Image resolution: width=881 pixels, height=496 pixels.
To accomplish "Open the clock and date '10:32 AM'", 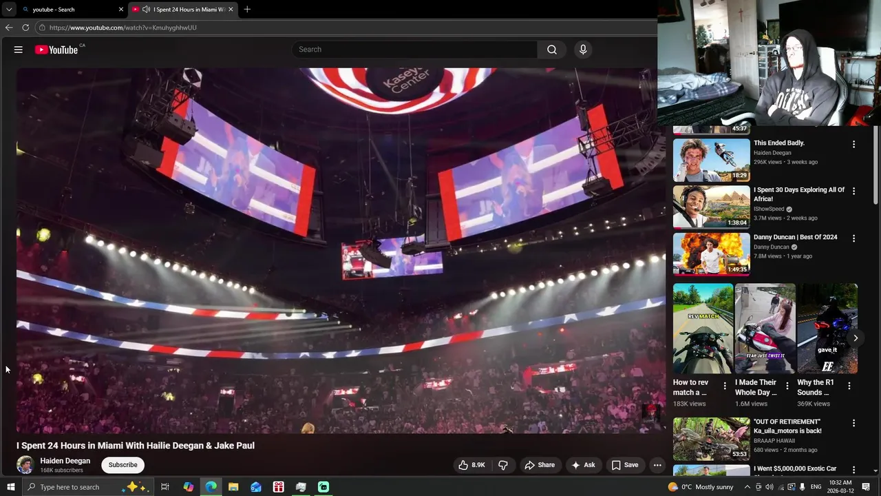I will (x=840, y=487).
